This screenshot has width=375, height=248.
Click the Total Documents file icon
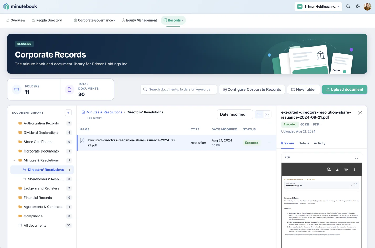pyautogui.click(x=70, y=89)
